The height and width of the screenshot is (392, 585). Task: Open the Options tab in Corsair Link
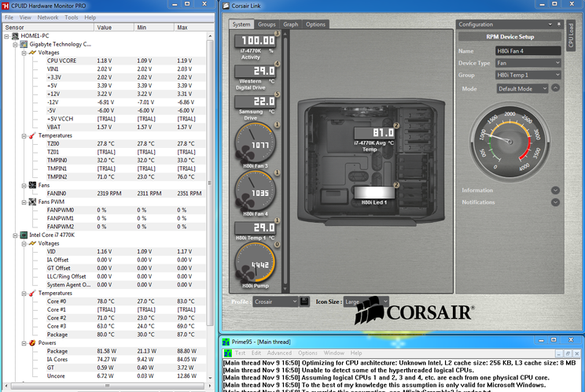pos(315,24)
